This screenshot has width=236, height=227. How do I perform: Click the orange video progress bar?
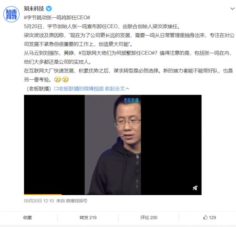pos(43,194)
